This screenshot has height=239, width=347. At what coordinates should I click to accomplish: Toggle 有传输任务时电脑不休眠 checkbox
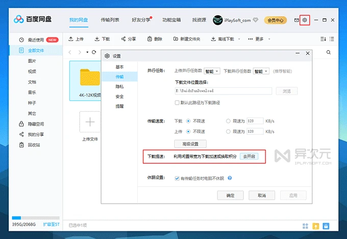[177, 178]
